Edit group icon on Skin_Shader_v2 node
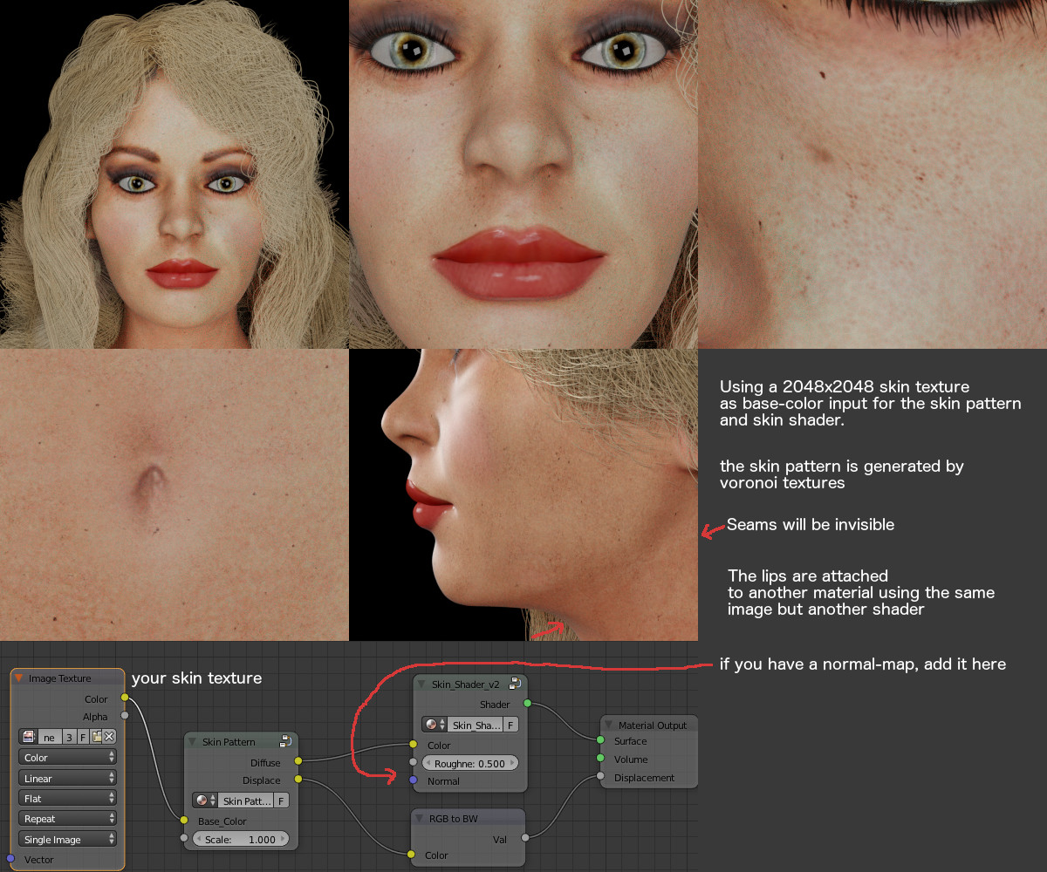This screenshot has height=872, width=1047. pos(515,685)
